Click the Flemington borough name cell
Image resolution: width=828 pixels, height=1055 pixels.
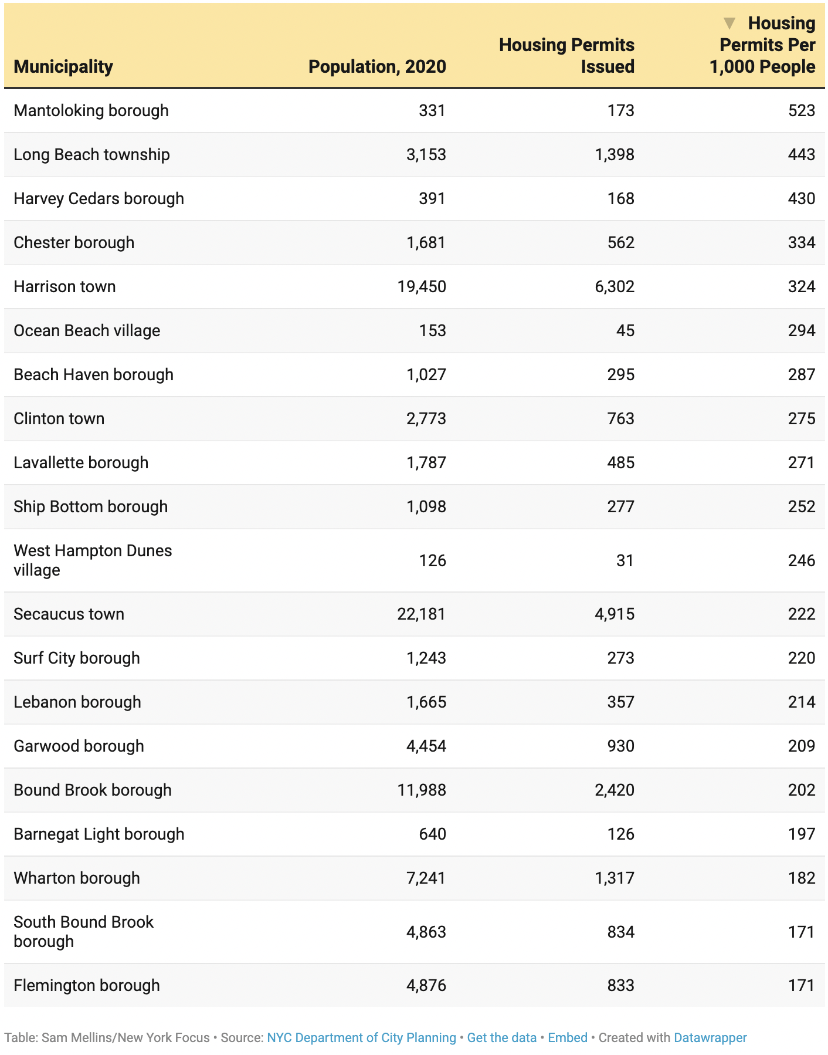(x=87, y=985)
